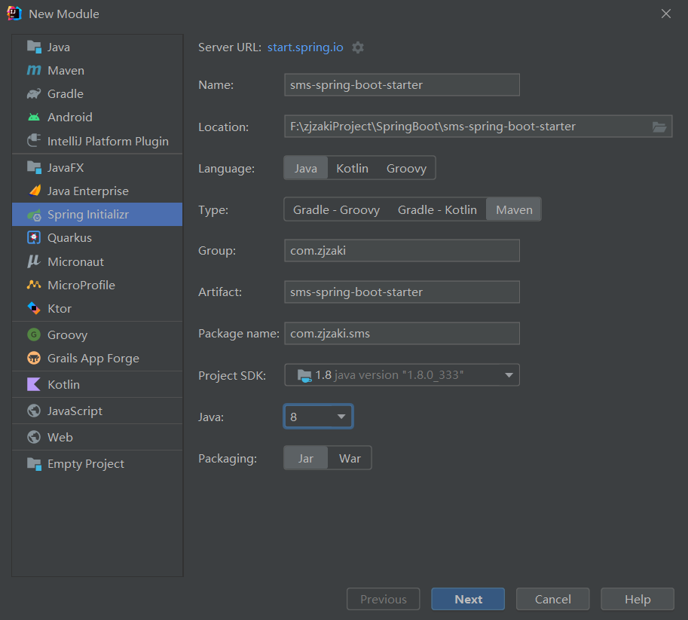Viewport: 688px width, 620px height.
Task: Open server URL settings gear
Action: coord(358,47)
